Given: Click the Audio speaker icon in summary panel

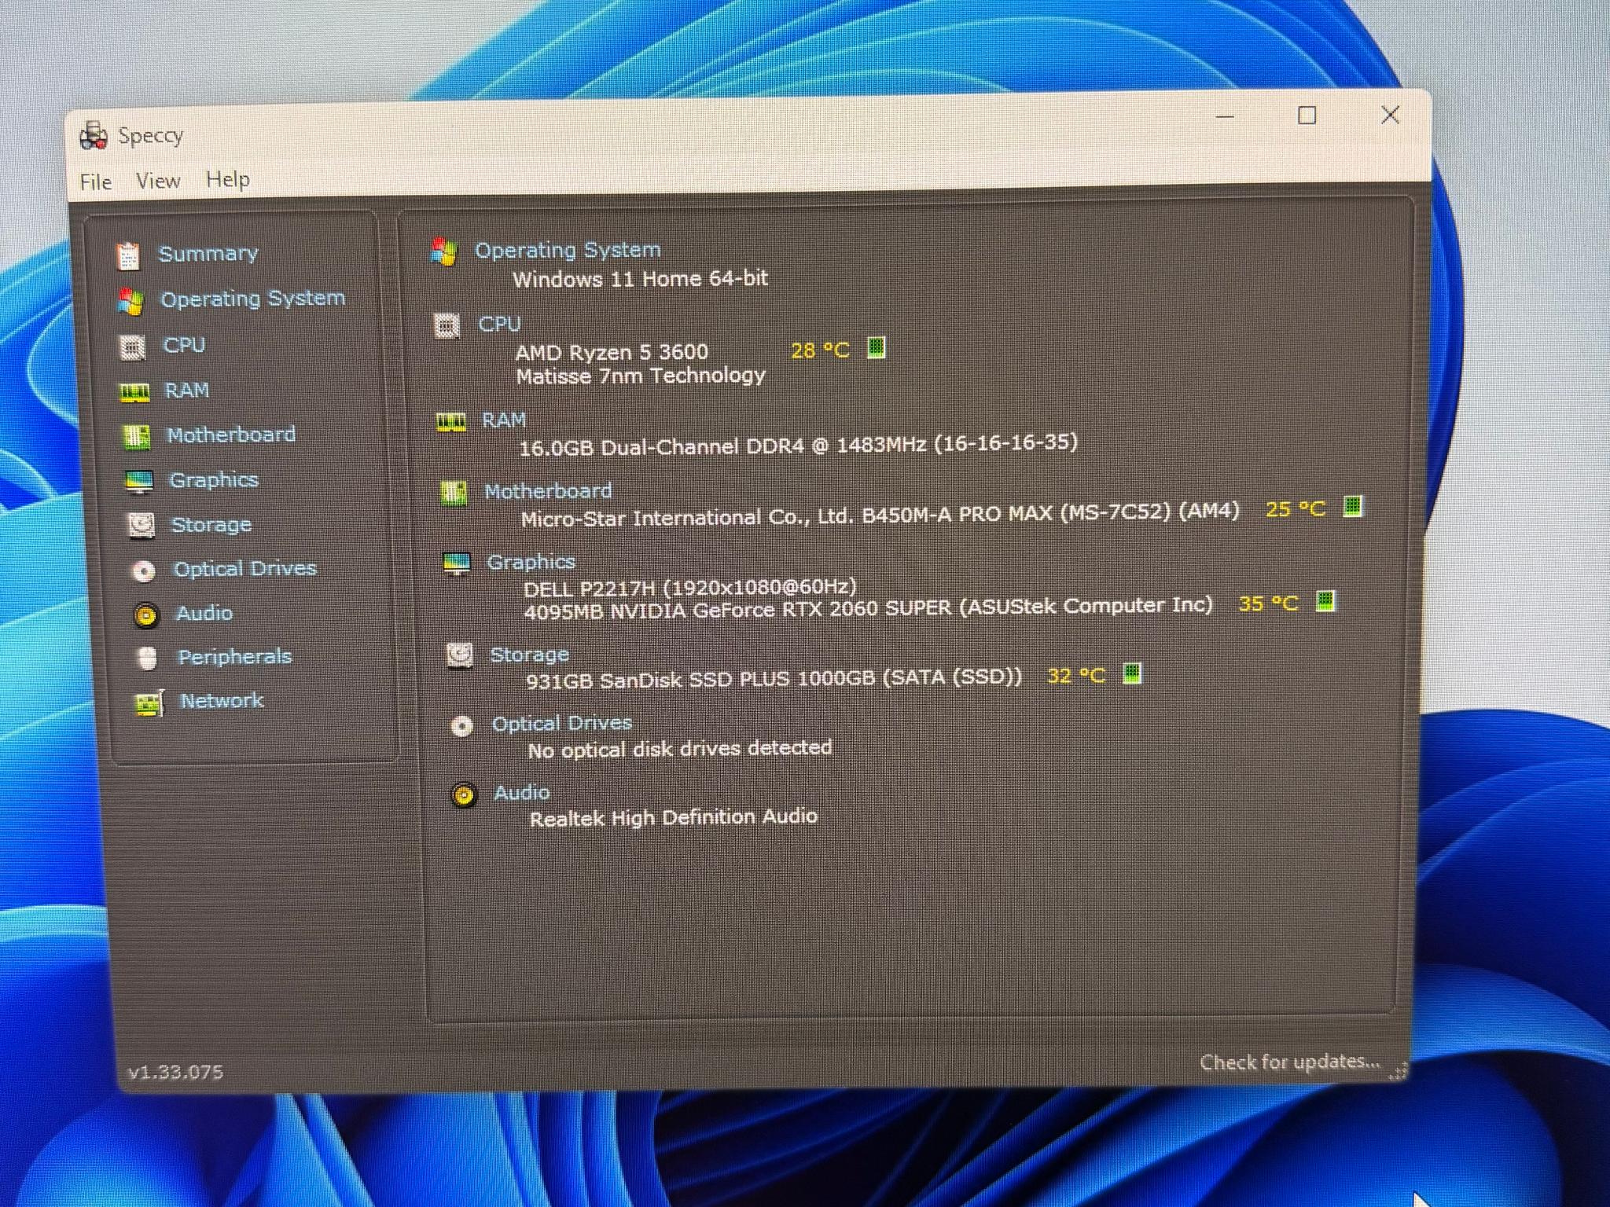Looking at the screenshot, I should (464, 794).
